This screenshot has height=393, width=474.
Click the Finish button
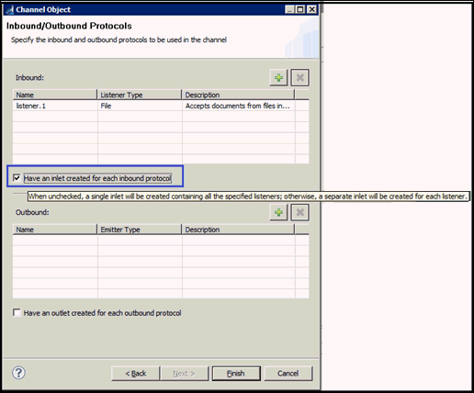point(236,374)
